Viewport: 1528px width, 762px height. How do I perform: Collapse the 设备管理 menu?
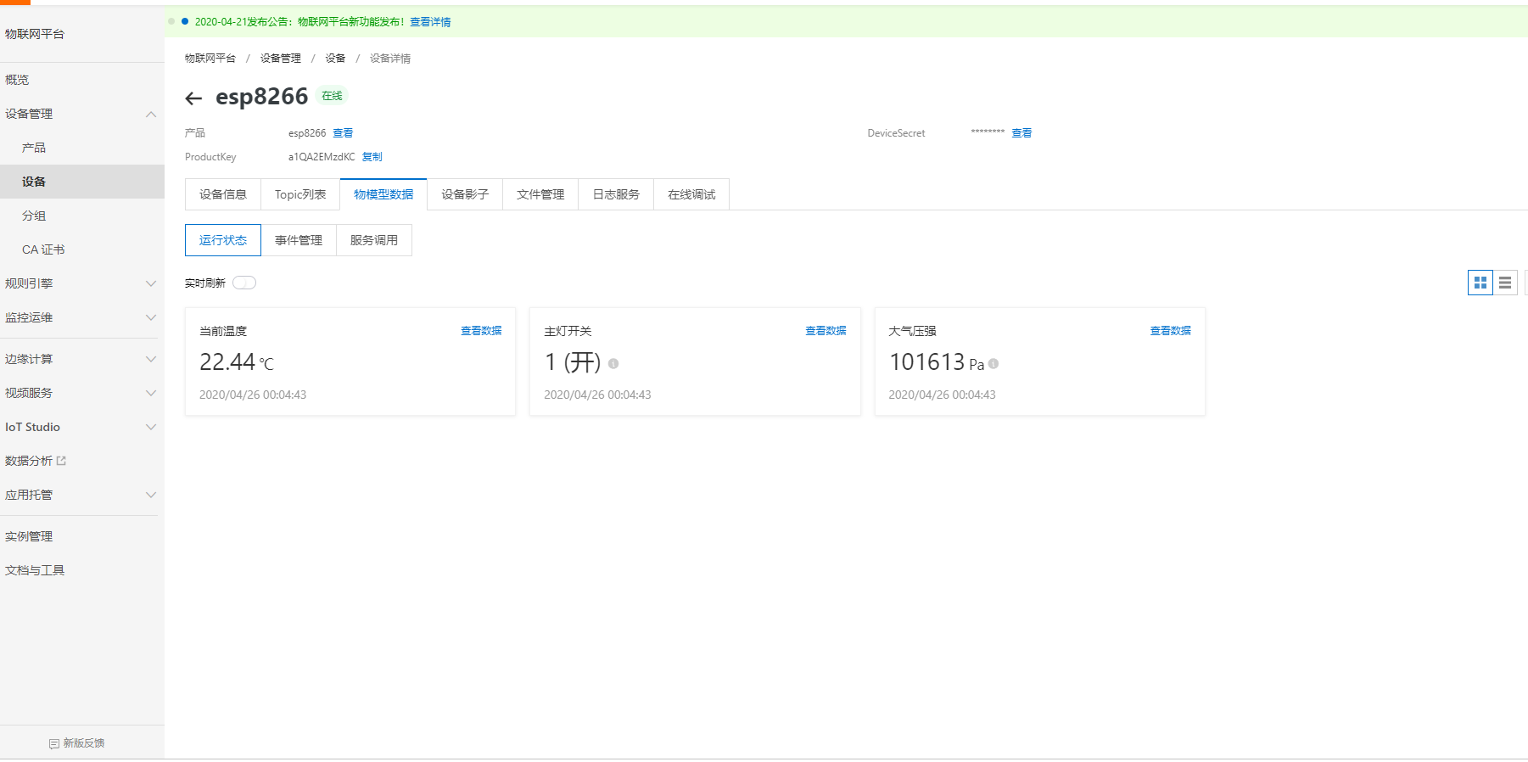(151, 114)
